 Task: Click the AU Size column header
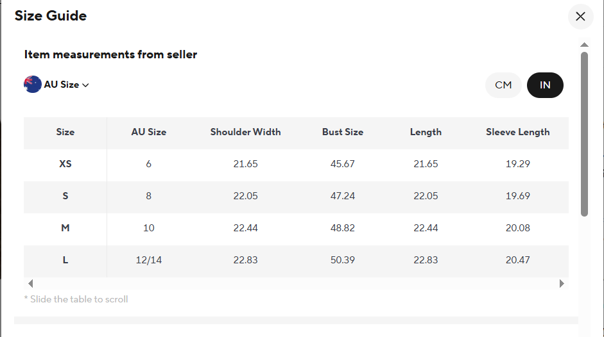[149, 132]
